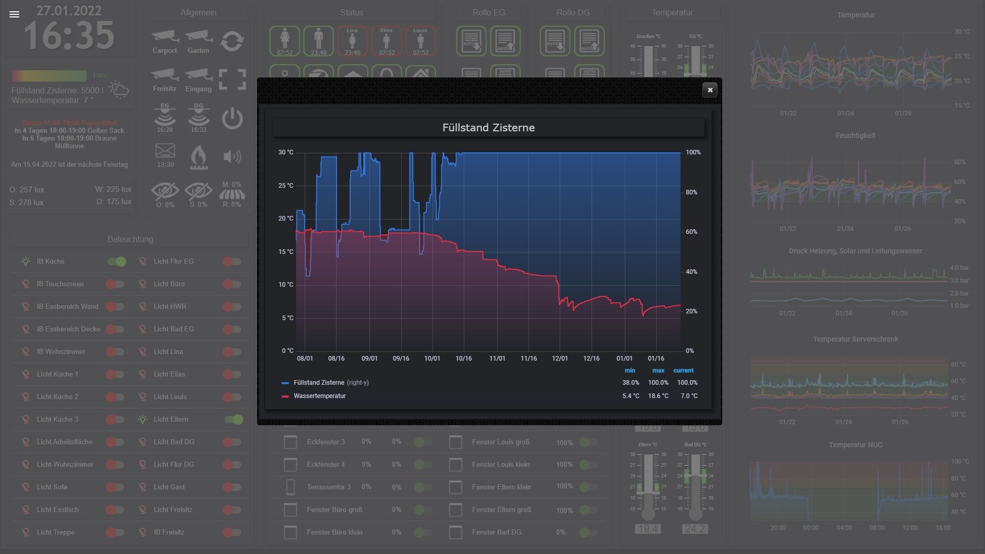Open the hamburger menu icon

[x=14, y=14]
